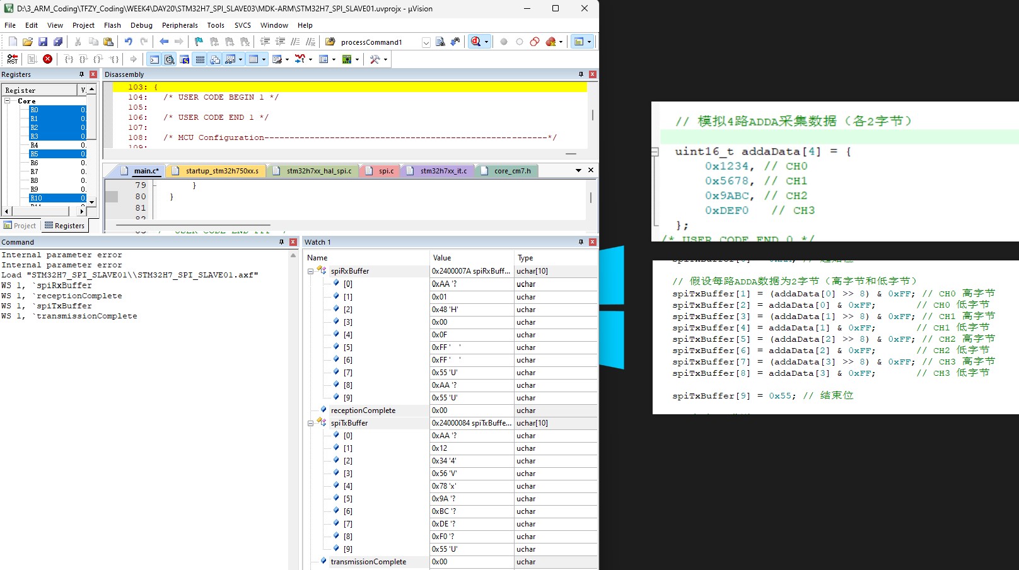Show next statement arrow icon
This screenshot has height=570, width=1019.
click(x=133, y=59)
